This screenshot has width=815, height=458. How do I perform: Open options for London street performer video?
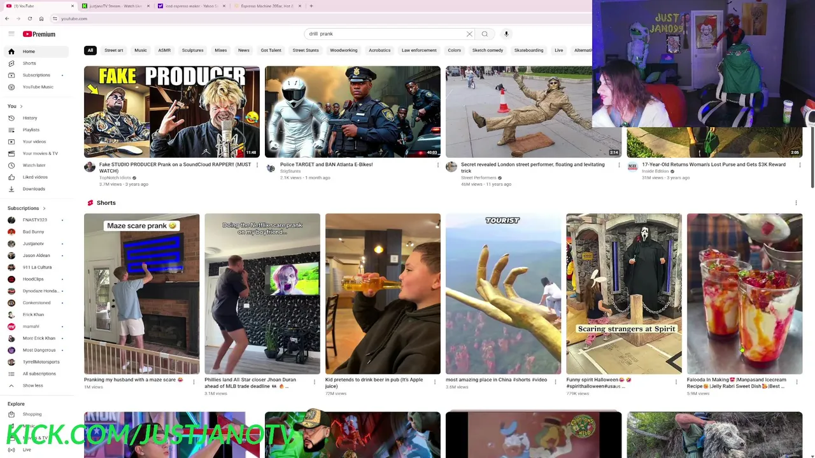pyautogui.click(x=618, y=165)
